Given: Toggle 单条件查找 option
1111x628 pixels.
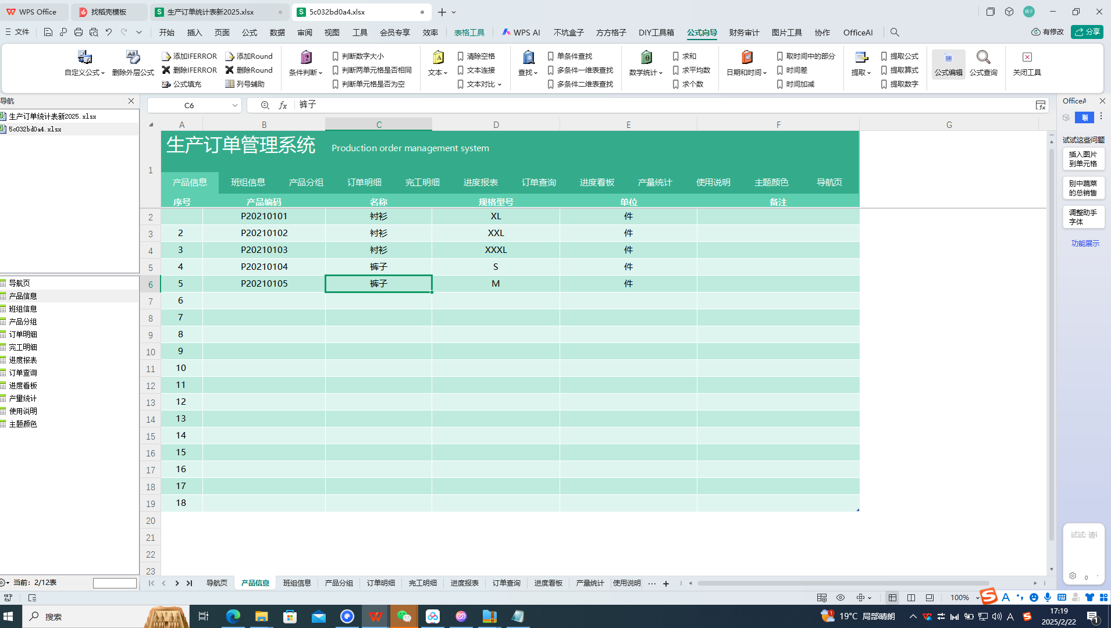Looking at the screenshot, I should (569, 56).
